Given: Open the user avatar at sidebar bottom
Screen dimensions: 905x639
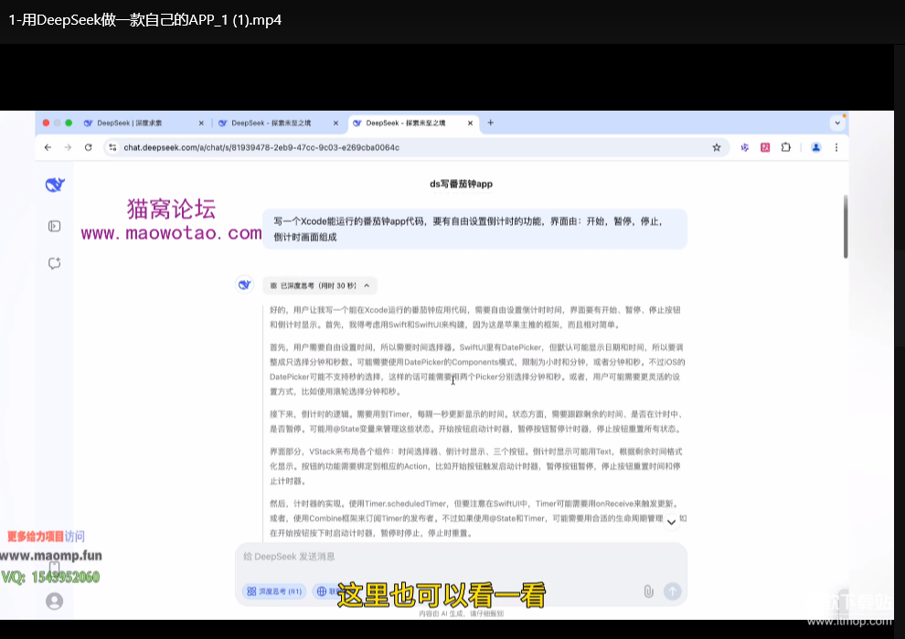Looking at the screenshot, I should (55, 601).
